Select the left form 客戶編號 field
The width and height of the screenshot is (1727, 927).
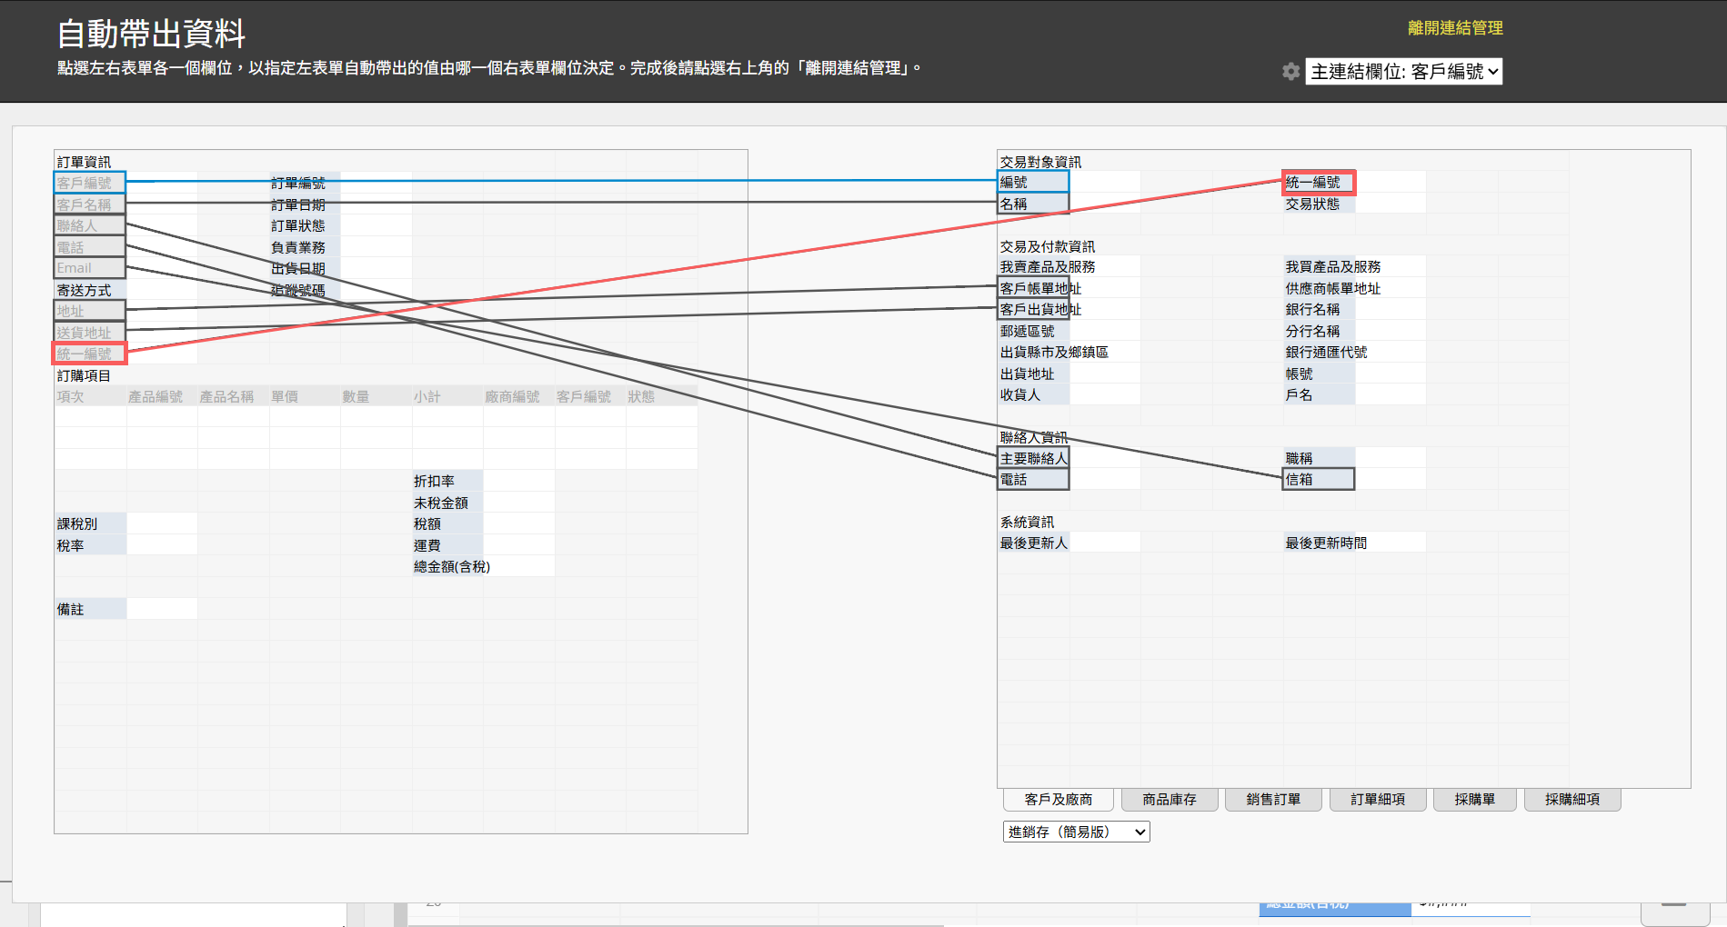click(89, 183)
